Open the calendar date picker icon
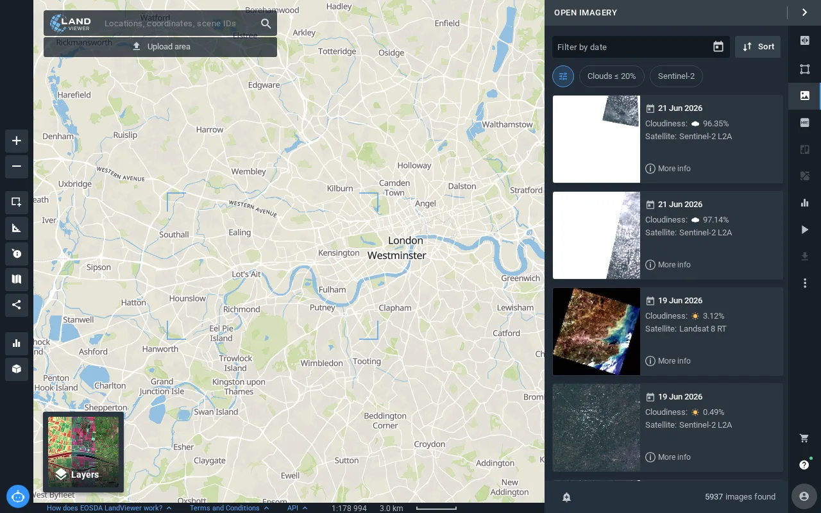This screenshot has height=513, width=821. click(718, 47)
